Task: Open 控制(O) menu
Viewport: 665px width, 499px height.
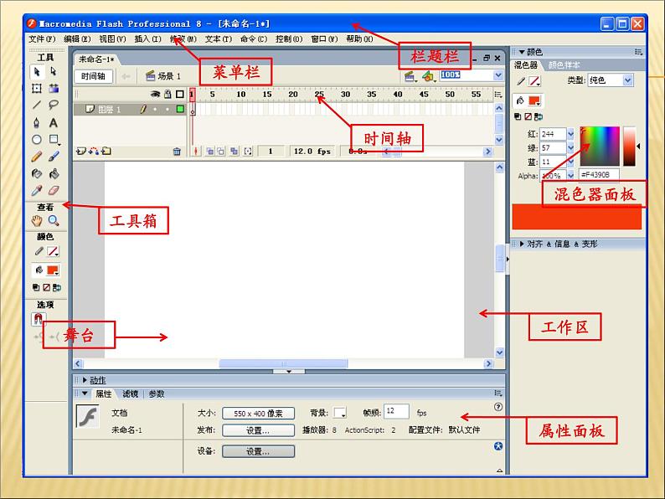Action: click(289, 39)
